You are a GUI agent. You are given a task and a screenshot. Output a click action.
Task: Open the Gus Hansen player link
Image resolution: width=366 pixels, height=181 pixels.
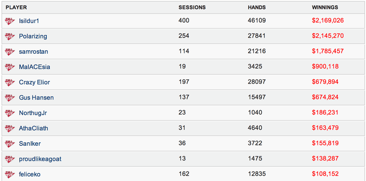click(x=36, y=98)
